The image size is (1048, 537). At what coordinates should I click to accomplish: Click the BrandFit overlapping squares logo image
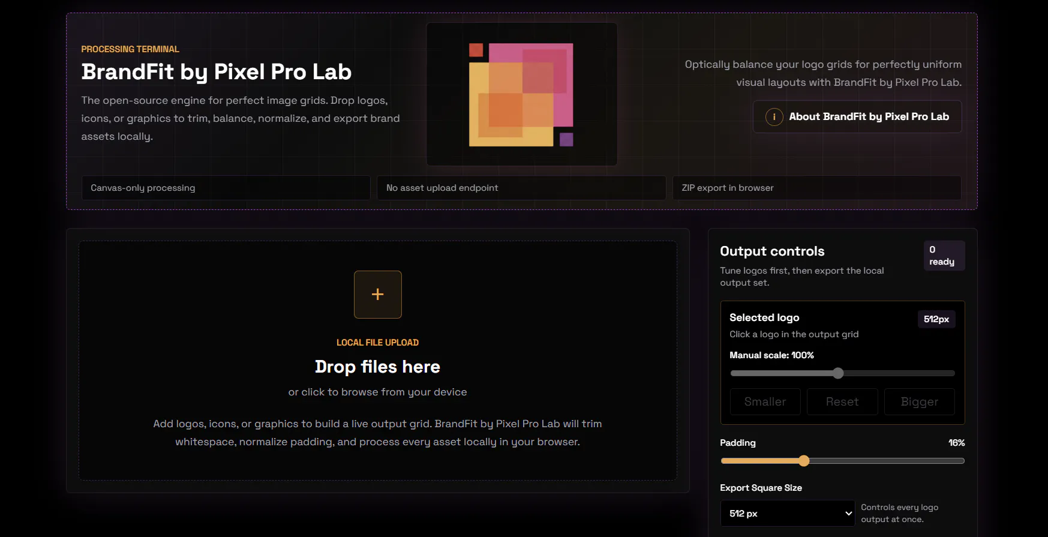click(x=521, y=94)
